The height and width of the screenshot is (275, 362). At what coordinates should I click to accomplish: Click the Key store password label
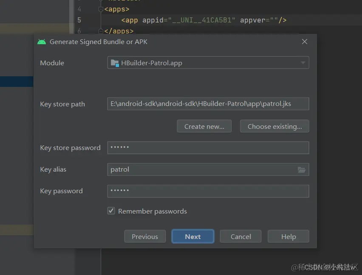coord(70,147)
